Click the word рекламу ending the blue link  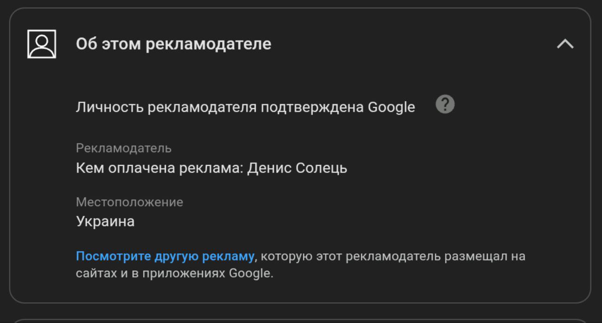click(228, 256)
